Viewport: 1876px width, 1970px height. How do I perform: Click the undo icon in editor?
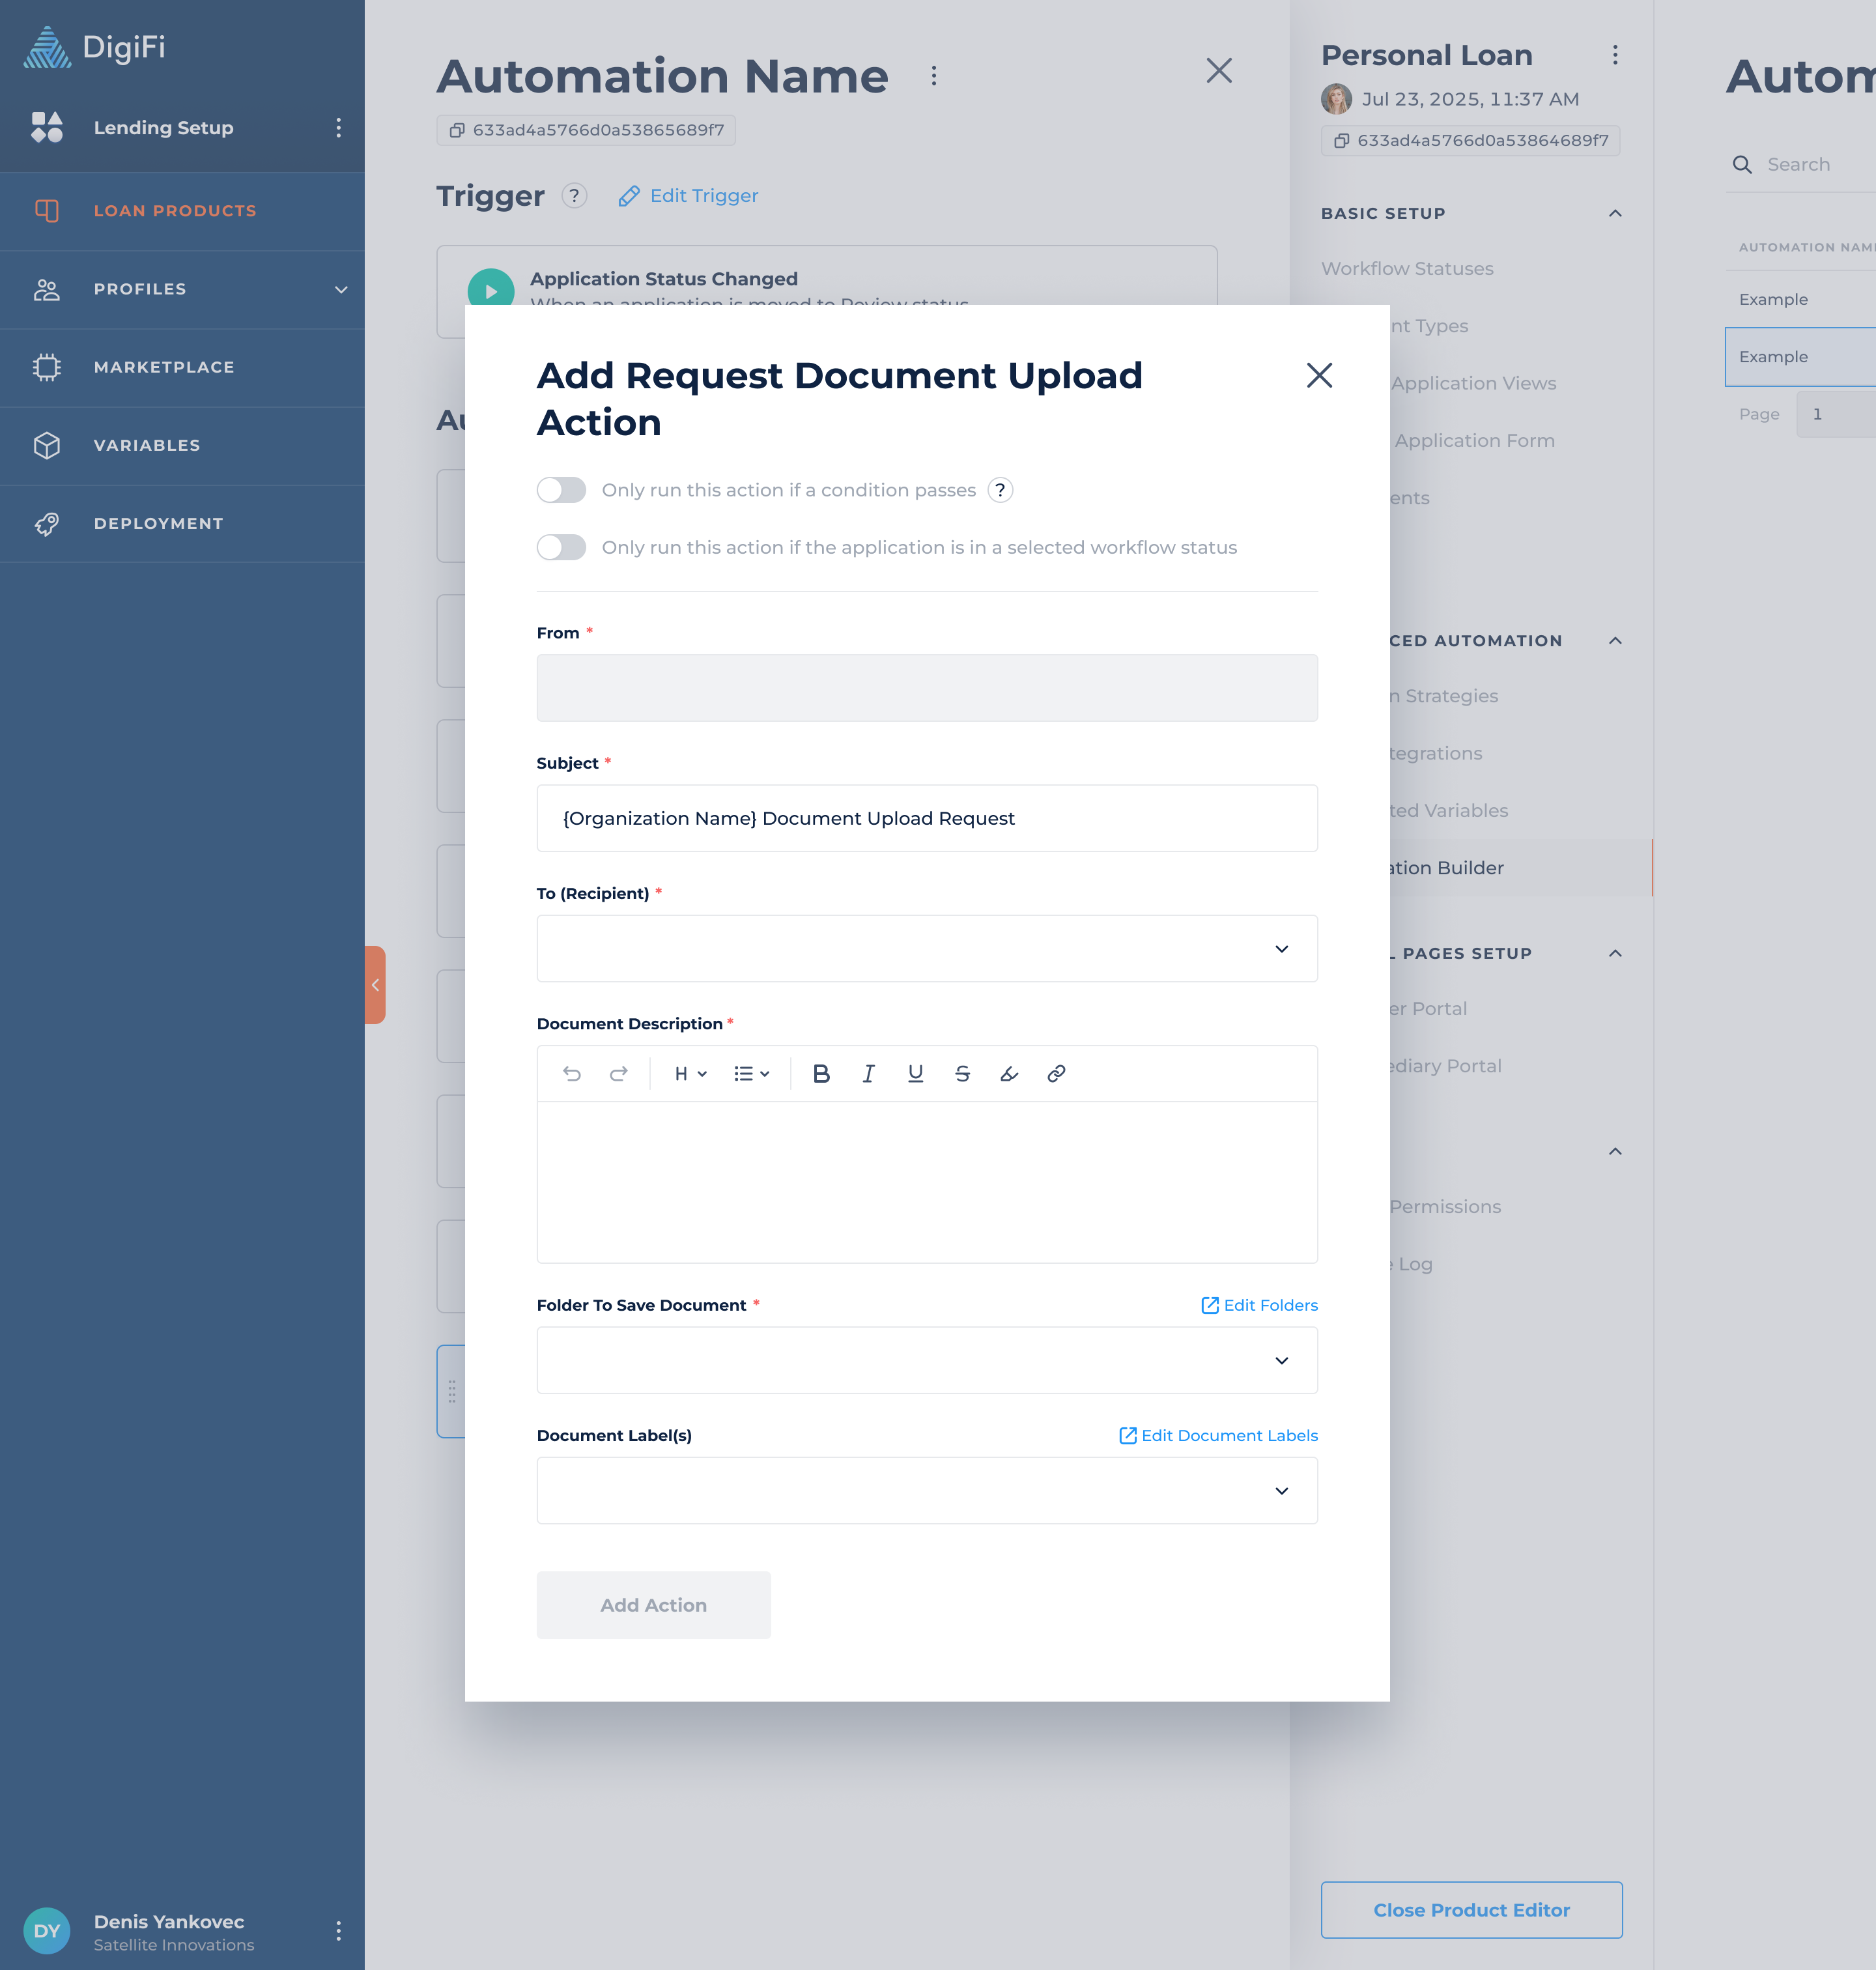572,1073
